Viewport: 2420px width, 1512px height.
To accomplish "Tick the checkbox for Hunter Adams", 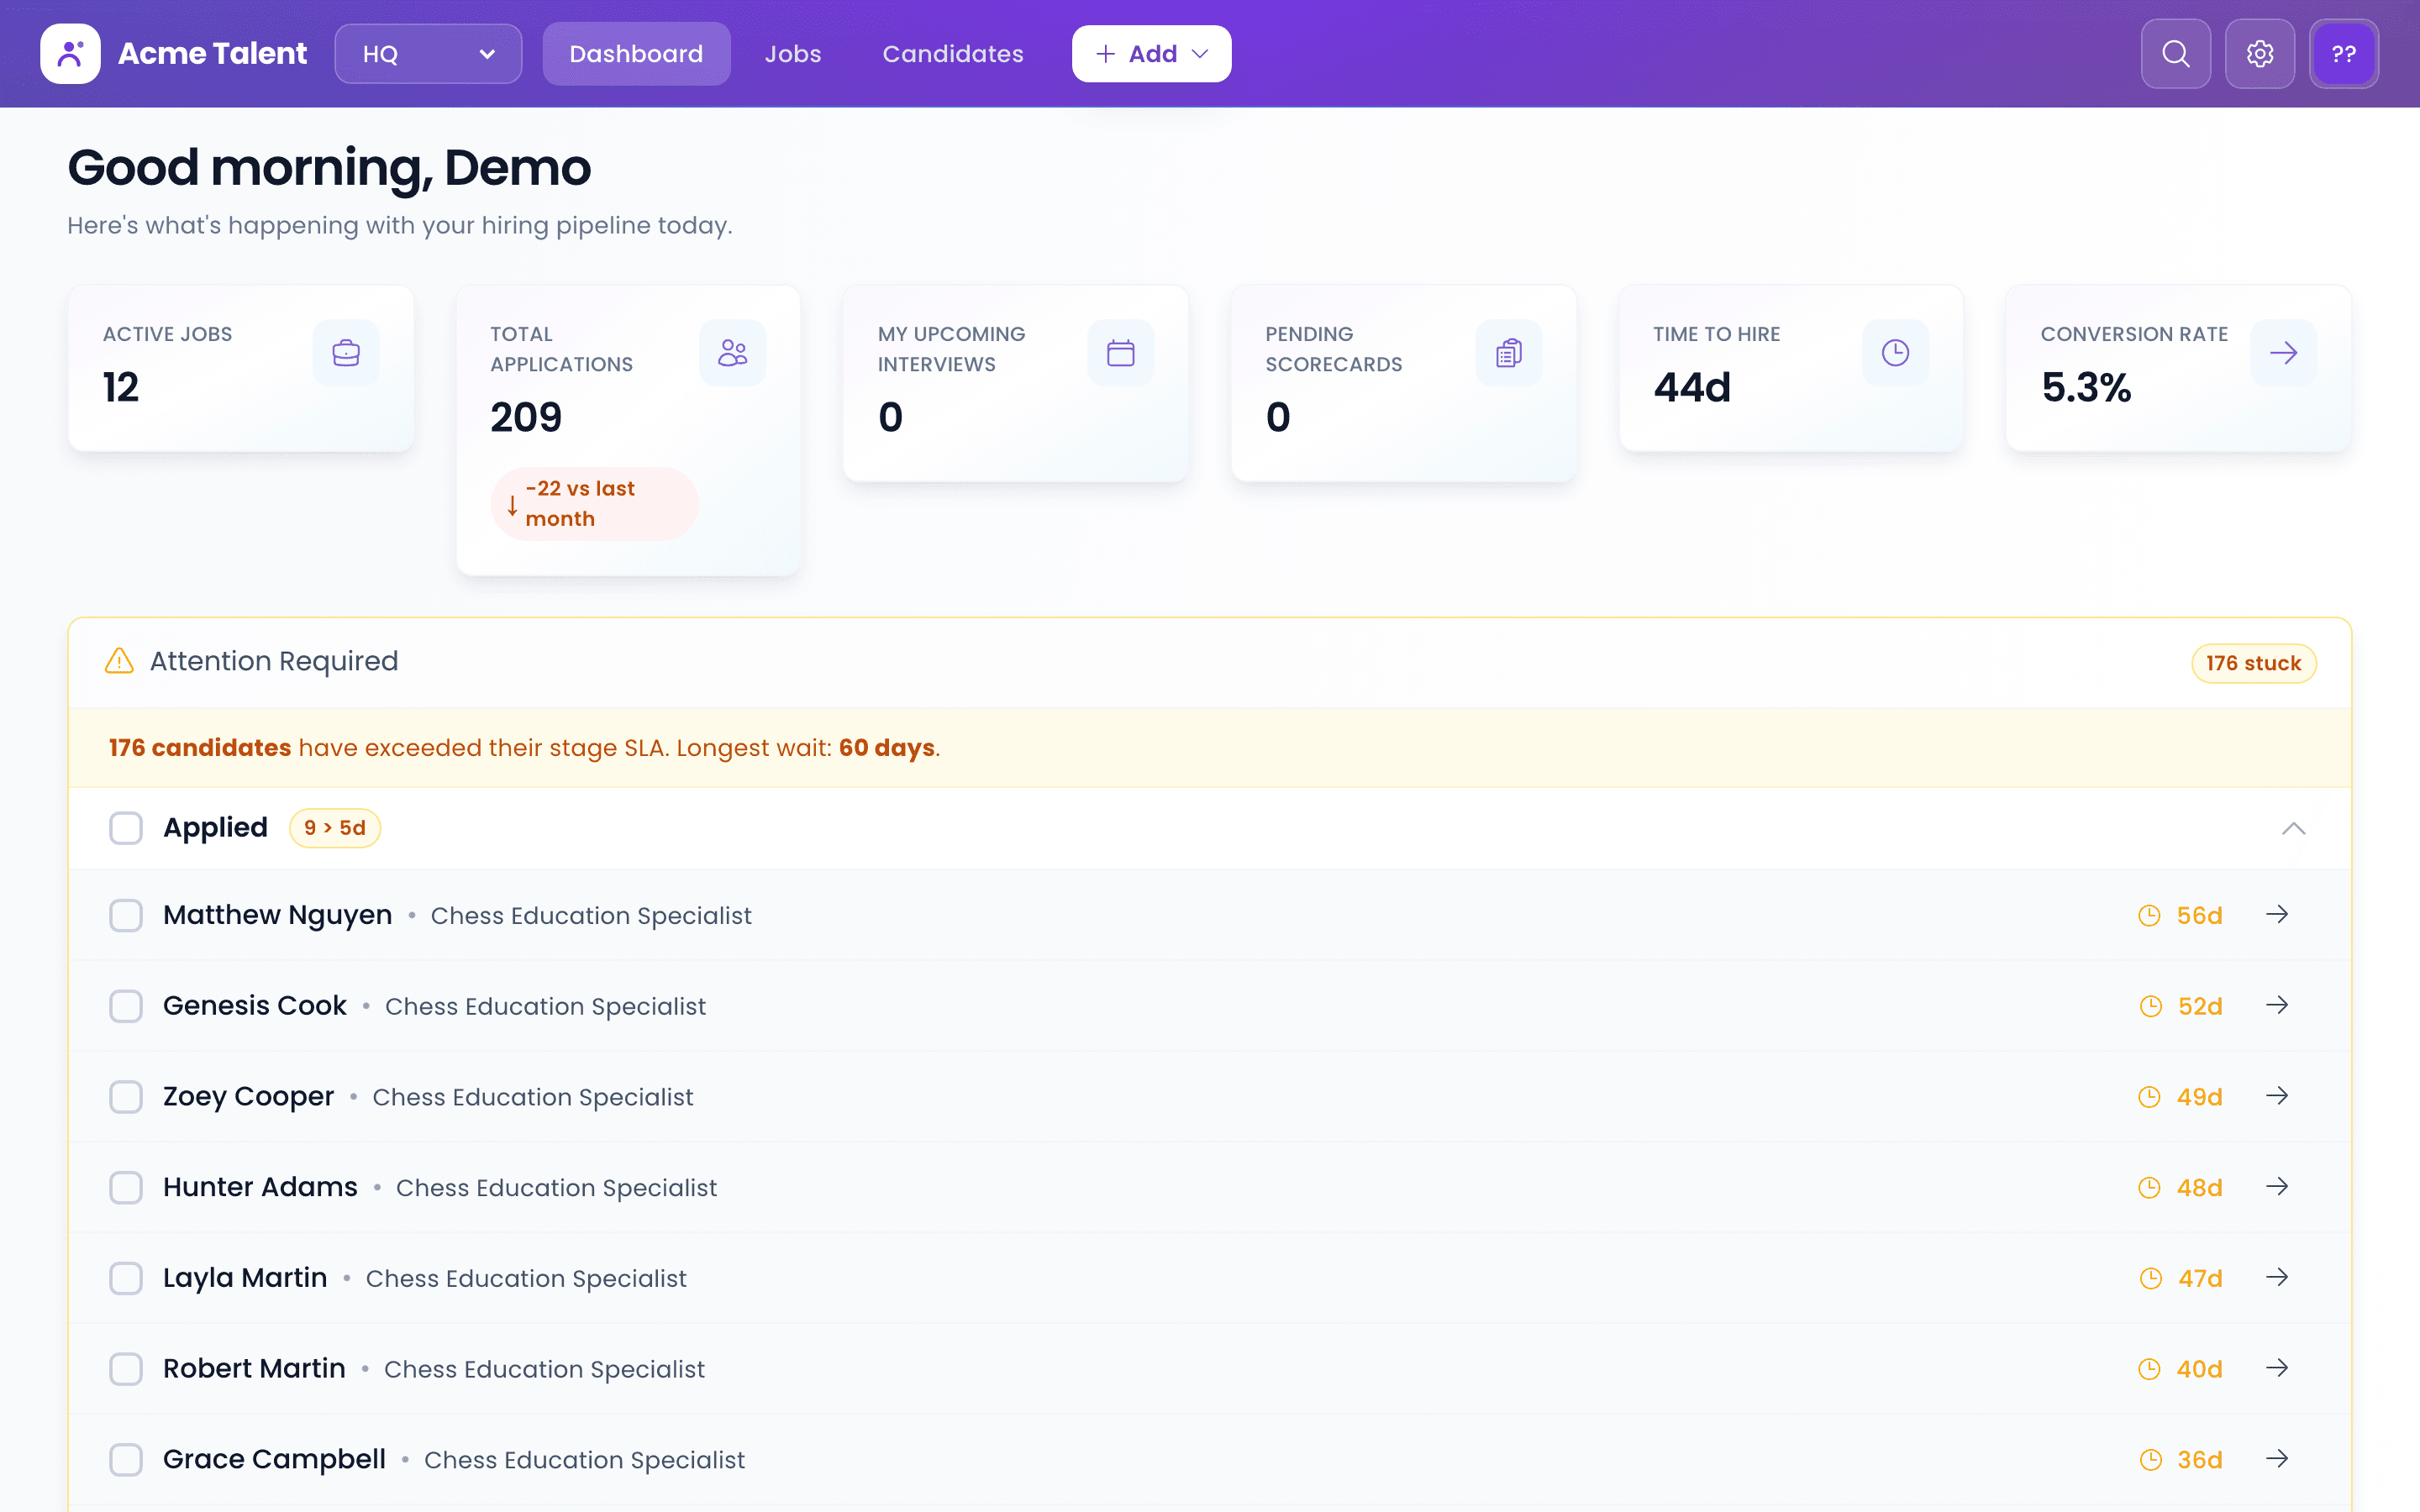I will click(126, 1187).
